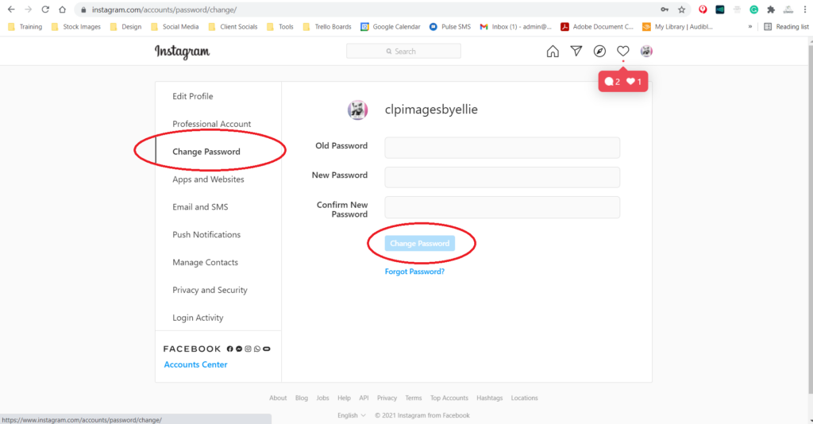Open My Library Audible bookmark
This screenshot has width=813, height=424.
tap(678, 26)
